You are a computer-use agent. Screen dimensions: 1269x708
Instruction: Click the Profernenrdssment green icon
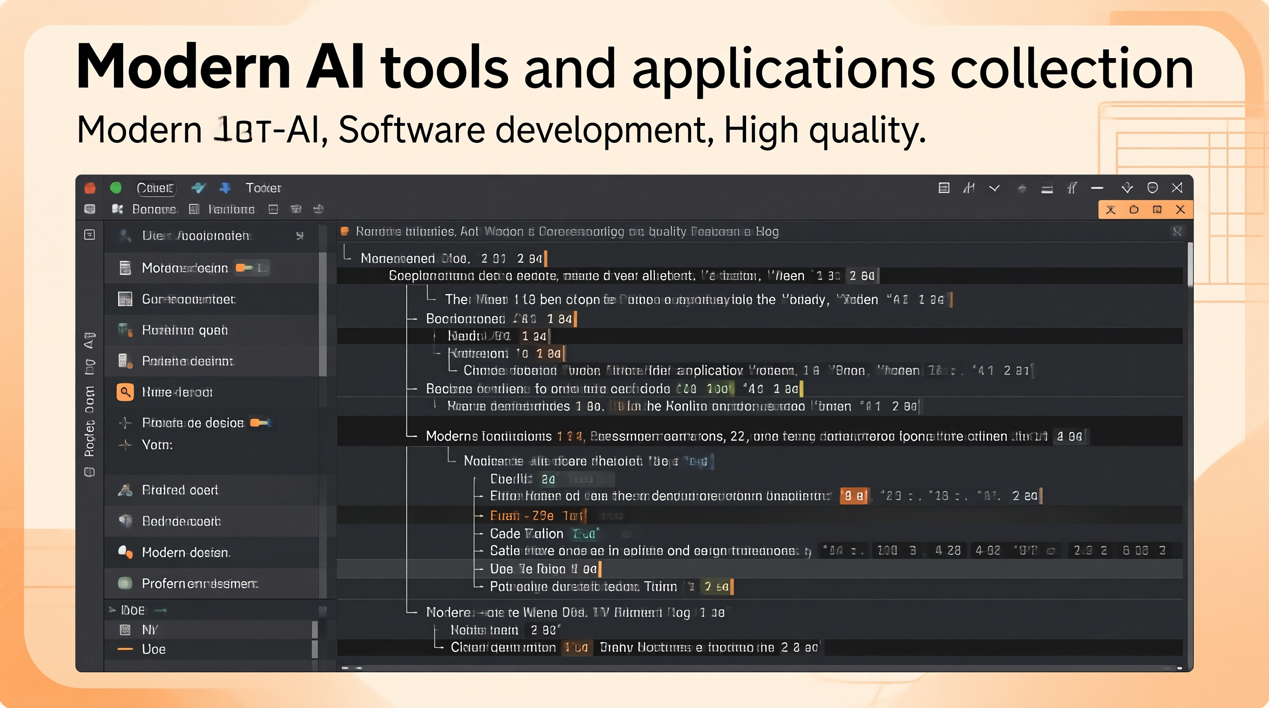125,584
